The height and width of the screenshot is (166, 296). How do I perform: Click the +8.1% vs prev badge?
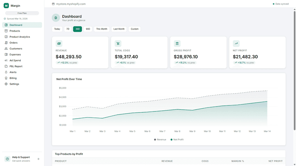(x=125, y=63)
